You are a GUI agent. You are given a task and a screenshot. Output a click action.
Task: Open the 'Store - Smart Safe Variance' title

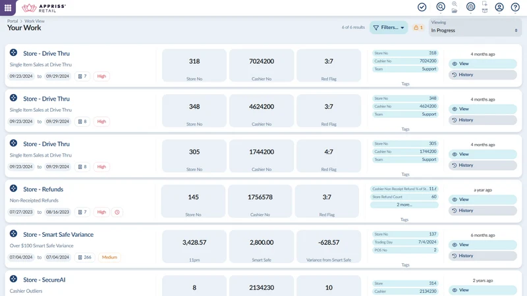(x=58, y=235)
